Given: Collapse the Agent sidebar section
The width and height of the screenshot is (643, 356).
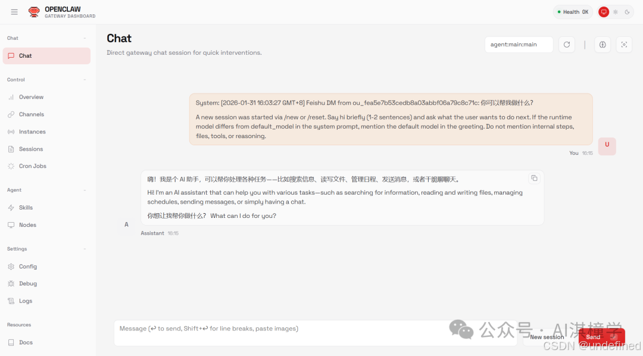Looking at the screenshot, I should click(85, 190).
